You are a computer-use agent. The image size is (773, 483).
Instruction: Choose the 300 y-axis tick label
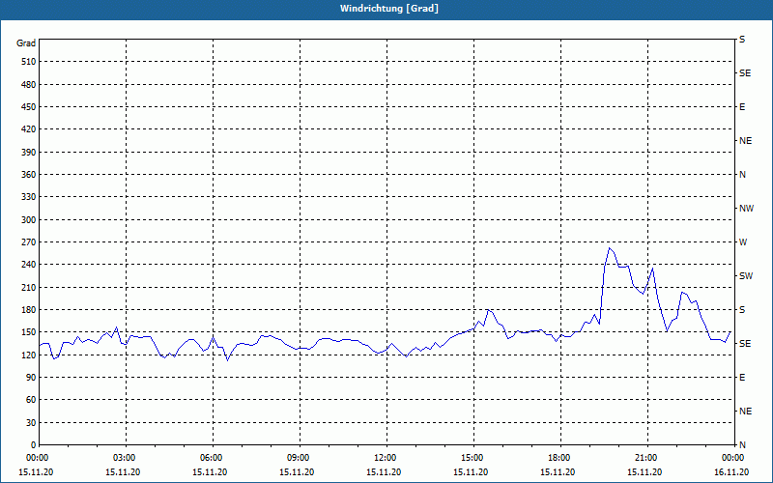coord(29,220)
